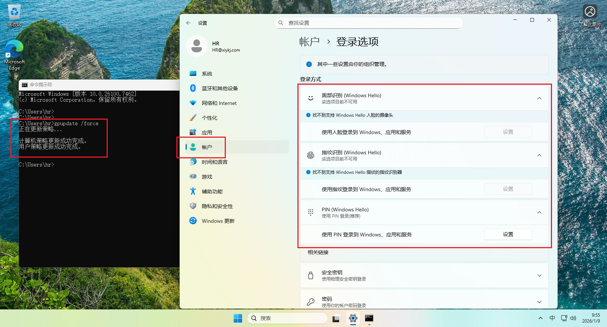The image size is (607, 327).
Task: Switch to Command Prompt taskbar icon
Action: [x=369, y=318]
